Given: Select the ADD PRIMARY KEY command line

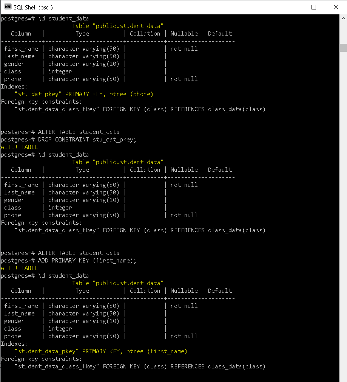Looking at the screenshot, I should pyautogui.click(x=87, y=260).
